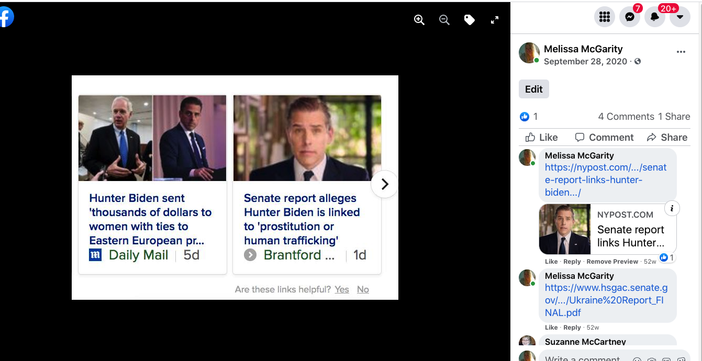Reply to the hsgac.senate.gov link comment

click(572, 328)
